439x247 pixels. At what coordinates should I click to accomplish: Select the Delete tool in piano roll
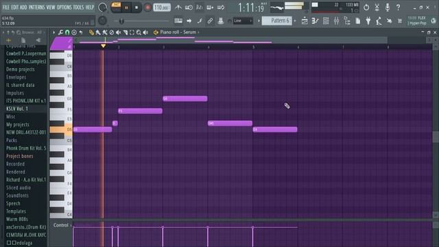point(112,32)
